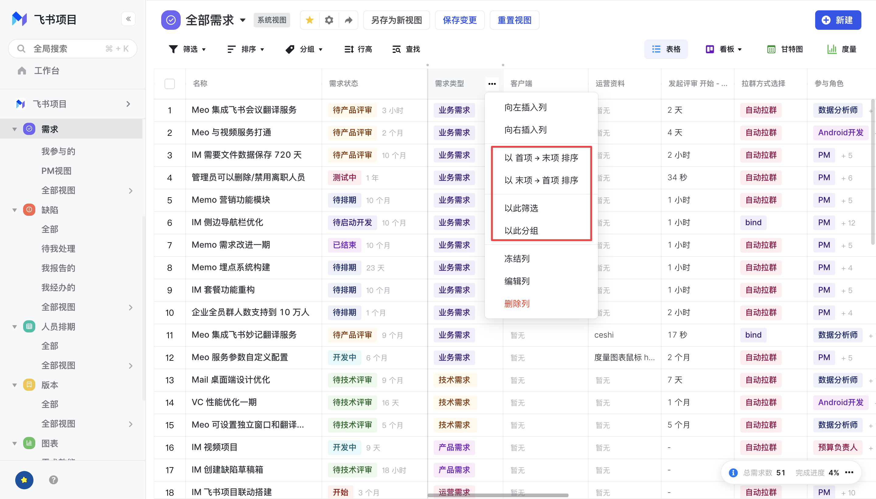
Task: Click the green 图表 chart icon
Action: click(29, 443)
